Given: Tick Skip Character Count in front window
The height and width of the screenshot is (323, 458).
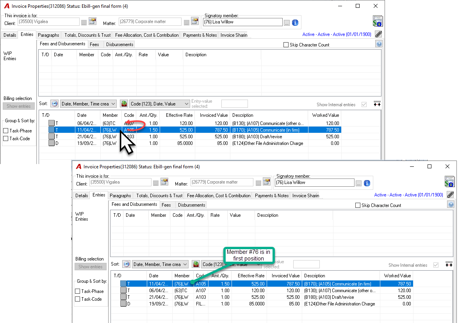Looking at the screenshot, I should 358,205.
